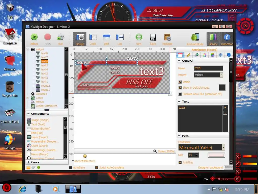Enable the AutoSave checkbox
This screenshot has width=258, height=194.
tap(71, 168)
